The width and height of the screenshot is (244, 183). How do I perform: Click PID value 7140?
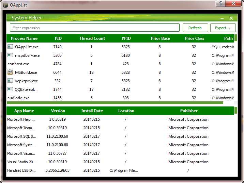57,47
